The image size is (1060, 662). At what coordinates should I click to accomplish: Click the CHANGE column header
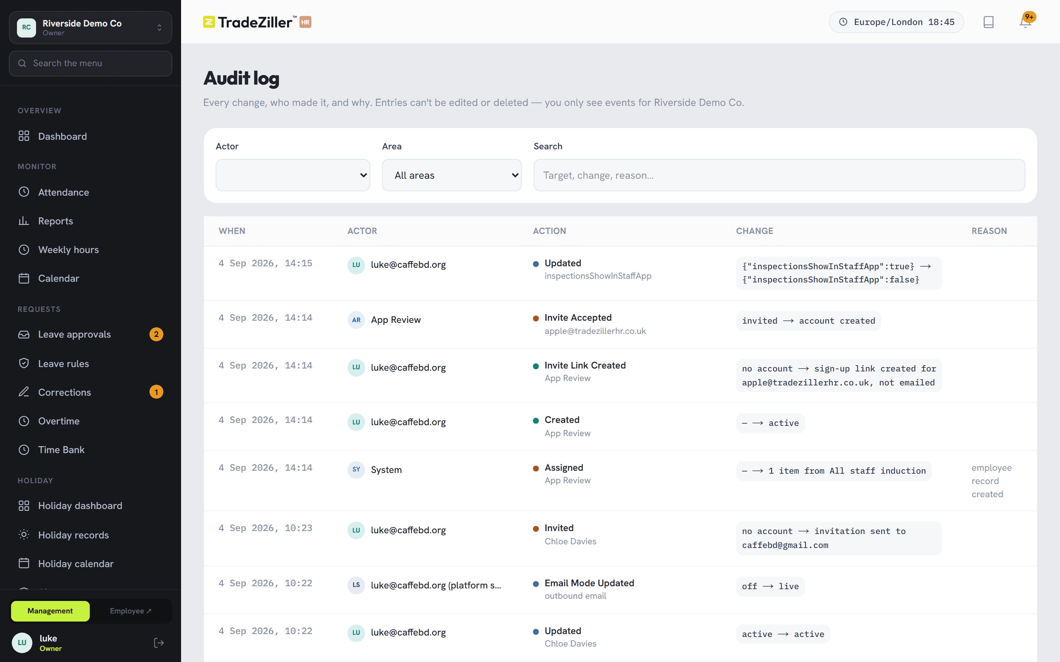754,231
